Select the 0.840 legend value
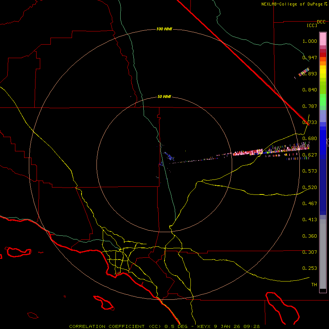Screen dimensions: 329x329 pyautogui.click(x=310, y=90)
